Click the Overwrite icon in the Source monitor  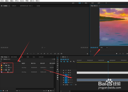58,54
